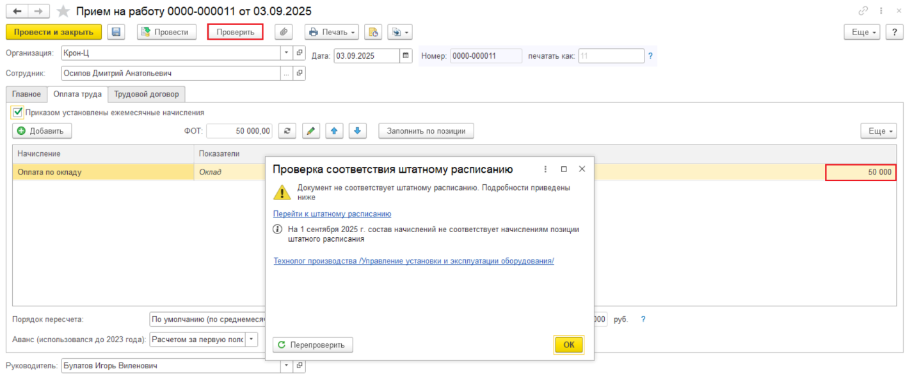Switch to the Главное tab
Screen dimensions: 912x376
click(26, 94)
